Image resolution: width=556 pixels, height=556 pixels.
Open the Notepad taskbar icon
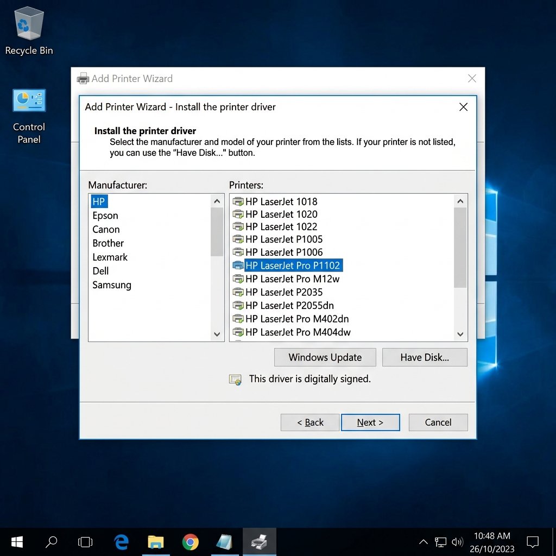point(224,542)
